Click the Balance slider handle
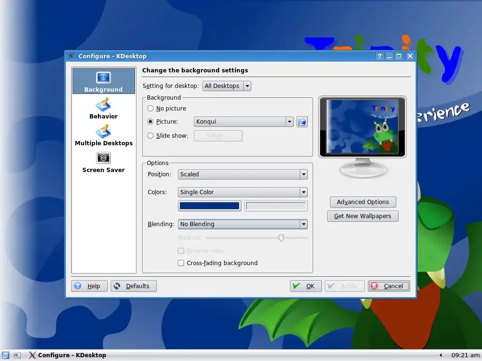The image size is (482, 361). (281, 238)
